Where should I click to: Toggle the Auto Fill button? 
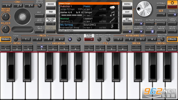coord(127,31)
